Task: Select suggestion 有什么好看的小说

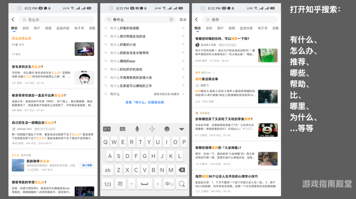Action: [123, 45]
